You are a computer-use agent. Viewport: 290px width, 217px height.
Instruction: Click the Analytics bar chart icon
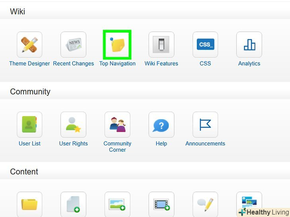click(249, 45)
